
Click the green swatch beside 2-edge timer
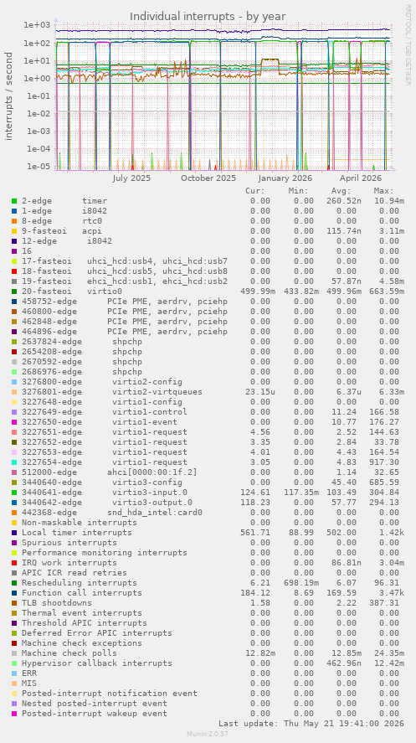[14, 201]
